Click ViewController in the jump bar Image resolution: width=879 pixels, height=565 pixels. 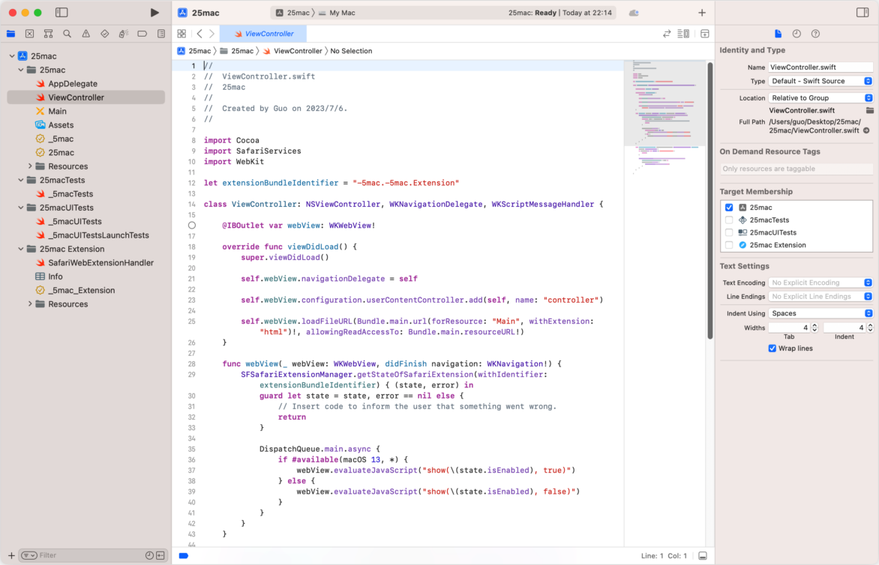pos(292,51)
